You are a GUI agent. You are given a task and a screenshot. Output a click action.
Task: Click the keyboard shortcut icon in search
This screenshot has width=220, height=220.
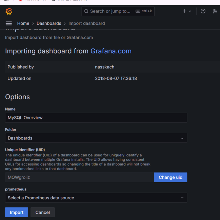pyautogui.click(x=138, y=11)
